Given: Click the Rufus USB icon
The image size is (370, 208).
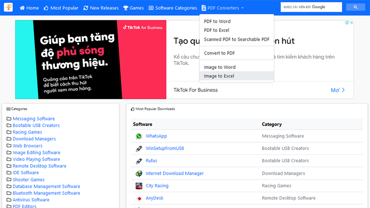Looking at the screenshot, I should click(x=139, y=161).
